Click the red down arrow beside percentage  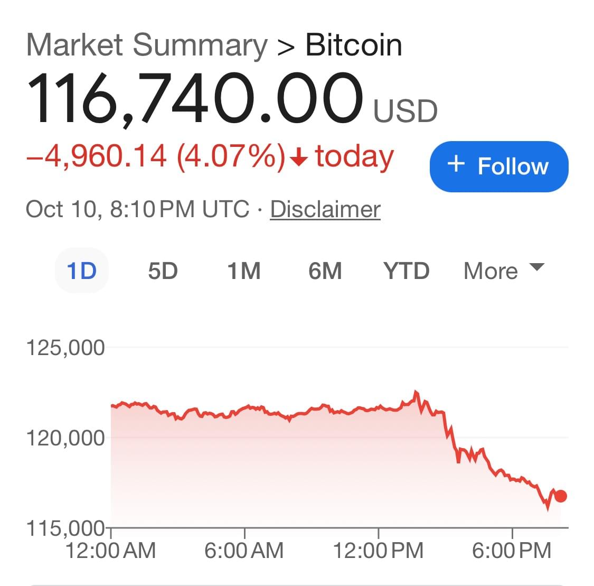click(x=299, y=157)
